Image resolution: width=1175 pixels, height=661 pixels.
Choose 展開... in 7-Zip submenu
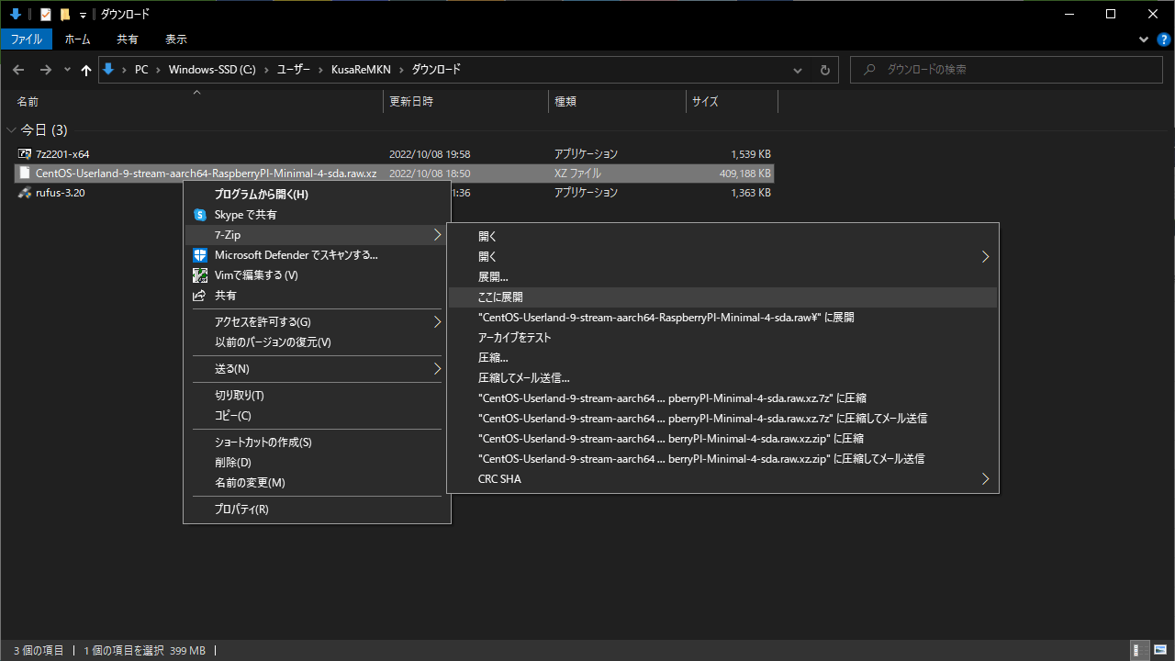[722, 277]
